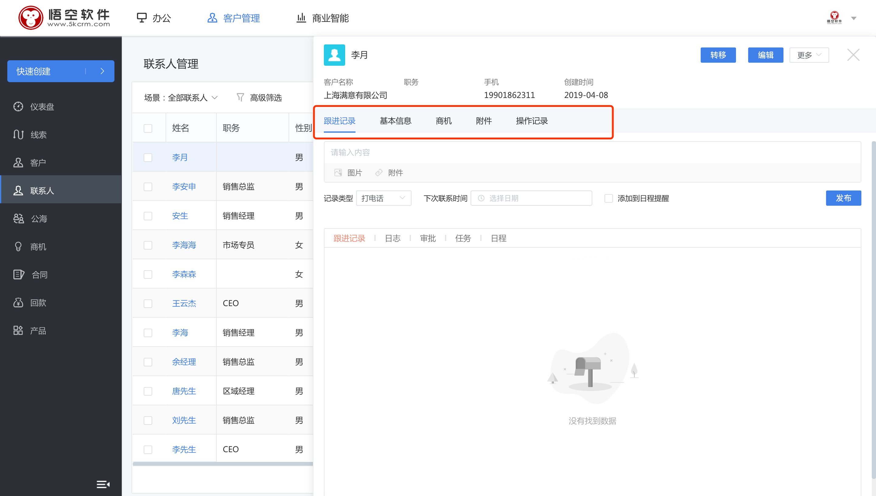Close the contact detail panel
Image resolution: width=876 pixels, height=496 pixels.
[x=853, y=55]
